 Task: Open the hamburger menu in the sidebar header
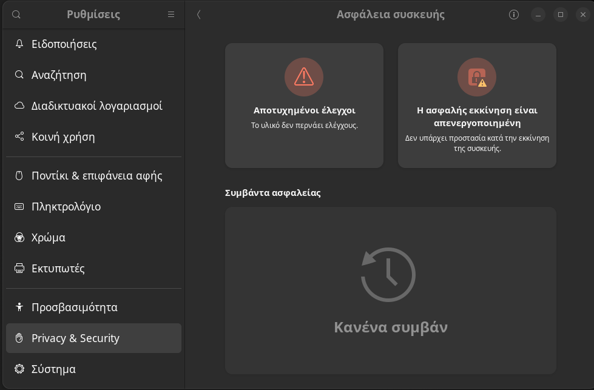[x=171, y=15]
